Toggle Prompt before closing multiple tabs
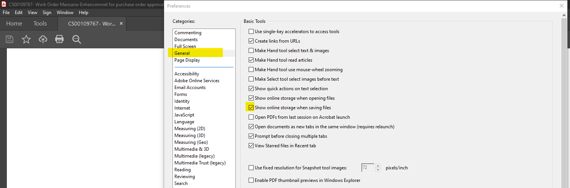Viewport: 570px width, 188px height. coord(251,136)
